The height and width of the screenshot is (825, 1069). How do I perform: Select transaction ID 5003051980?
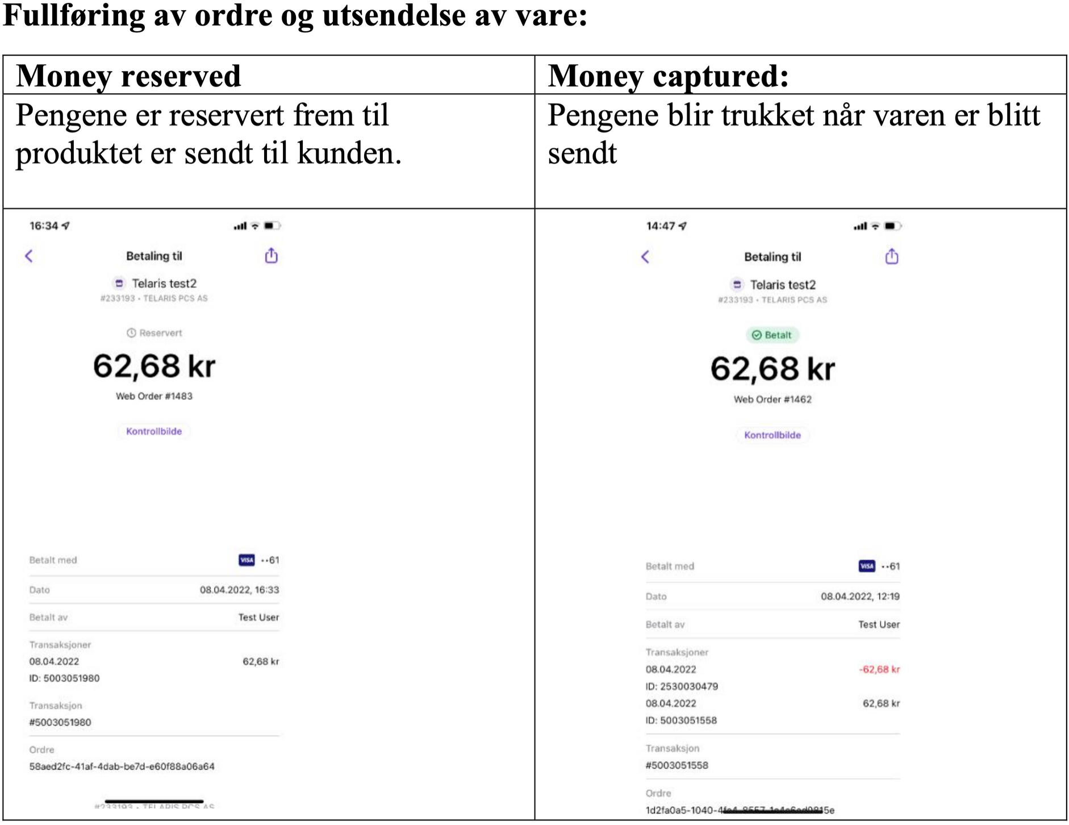64,678
